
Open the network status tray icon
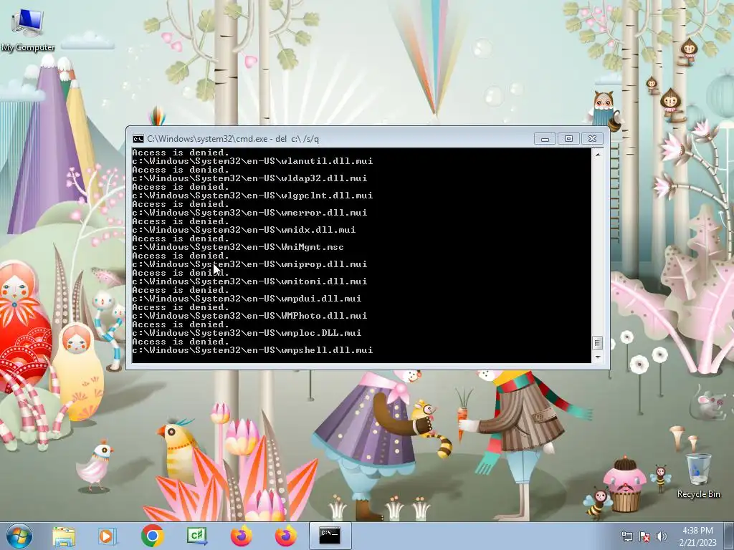(626, 536)
